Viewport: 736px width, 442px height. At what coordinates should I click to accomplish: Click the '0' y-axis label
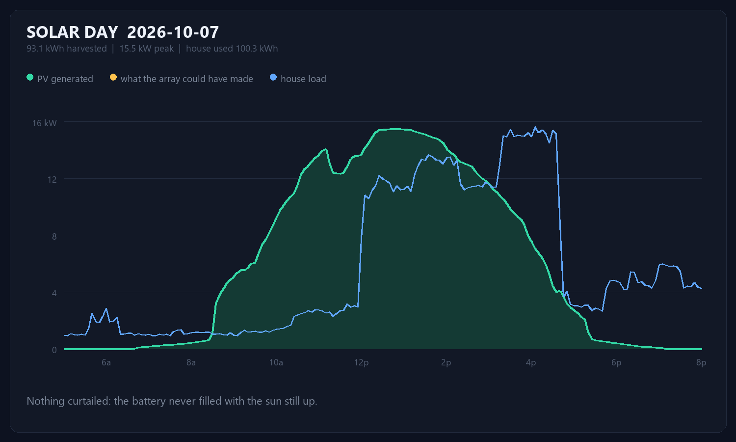click(54, 350)
